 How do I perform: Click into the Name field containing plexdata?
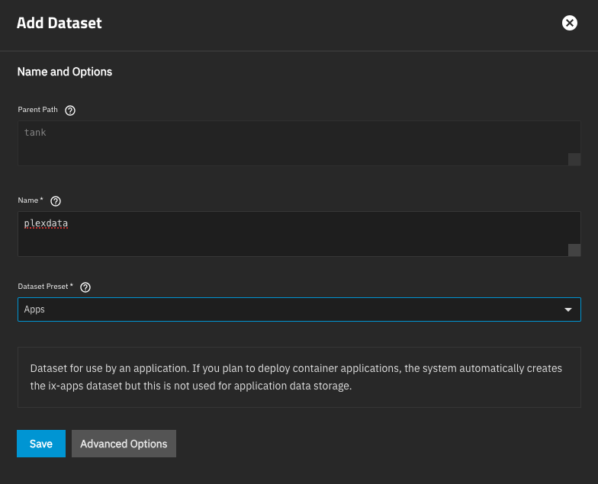pyautogui.click(x=299, y=234)
